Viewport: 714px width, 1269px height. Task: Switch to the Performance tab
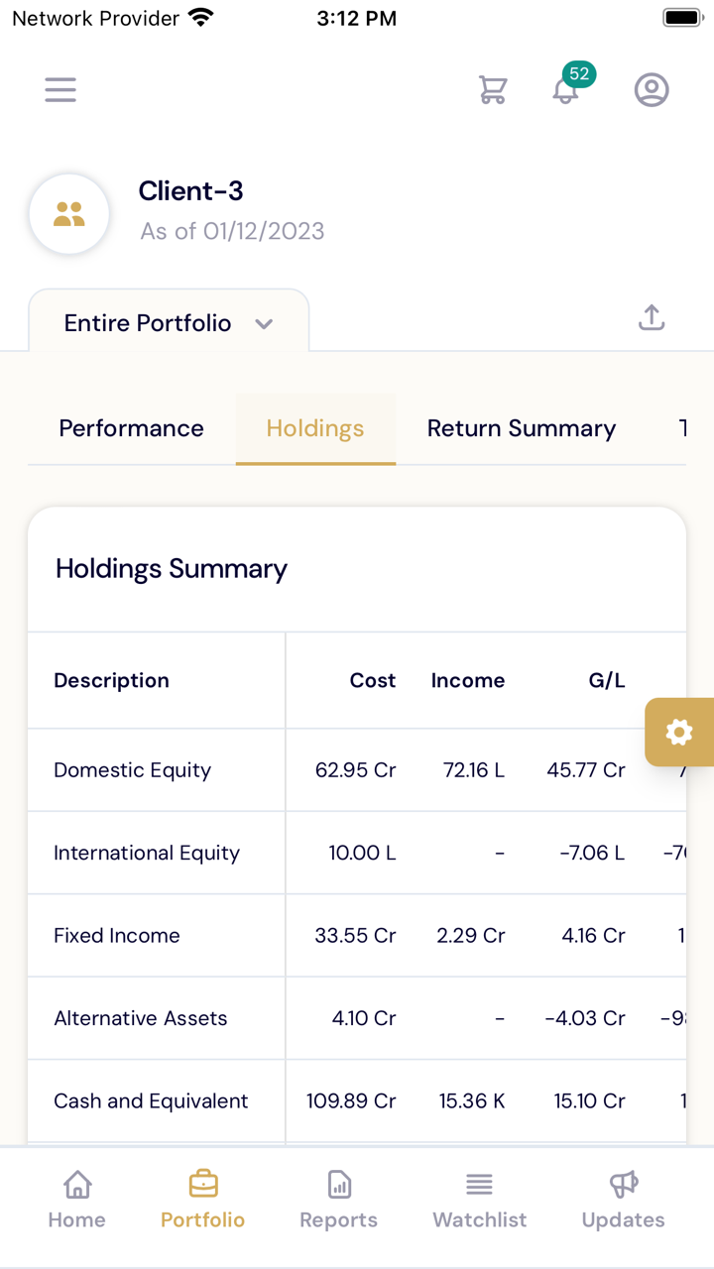[131, 428]
